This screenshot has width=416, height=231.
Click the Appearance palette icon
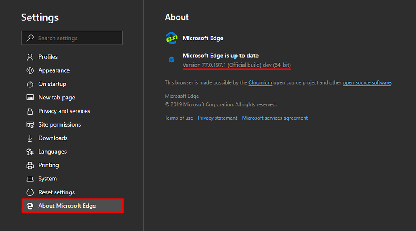(30, 70)
